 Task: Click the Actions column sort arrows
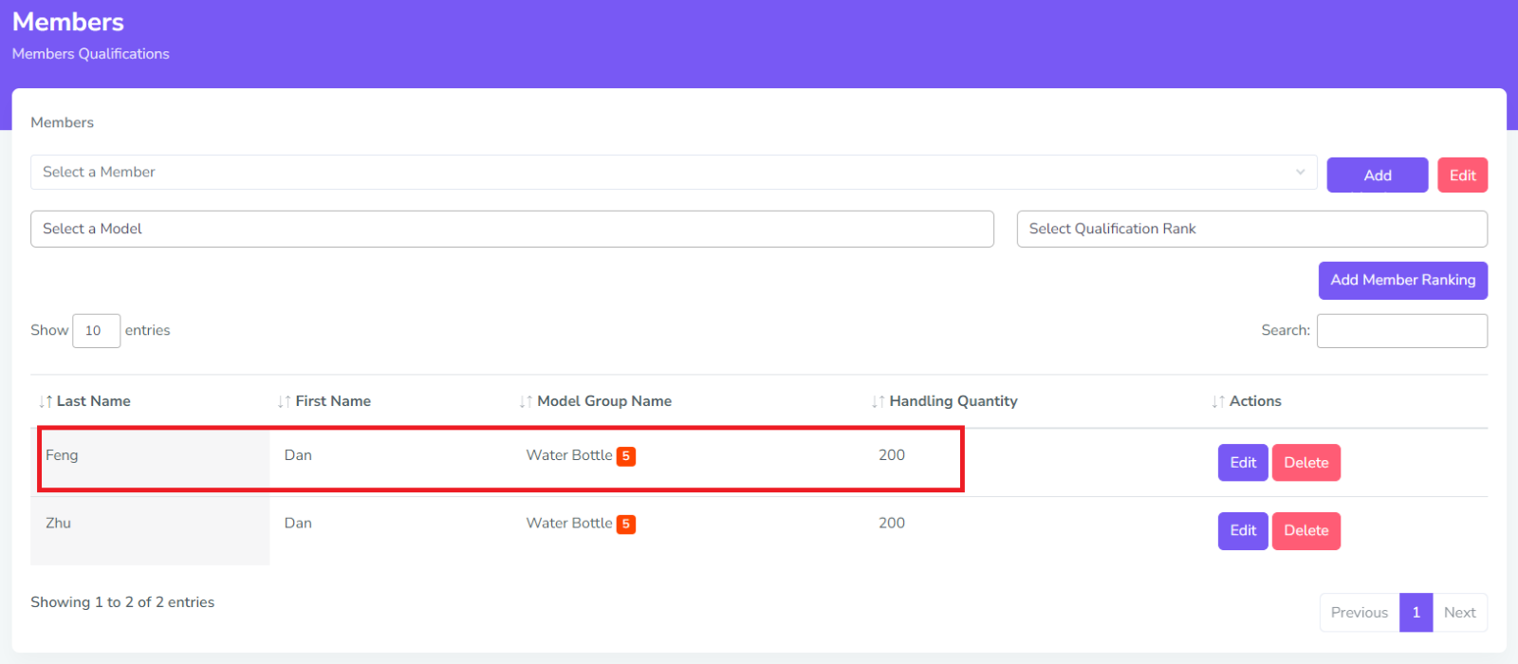1218,402
